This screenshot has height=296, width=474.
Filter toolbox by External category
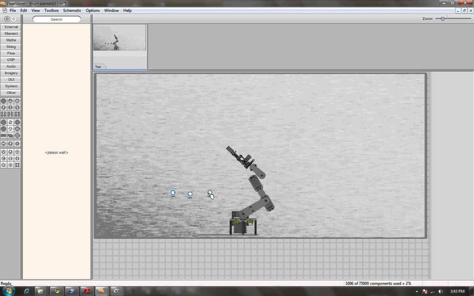11,27
